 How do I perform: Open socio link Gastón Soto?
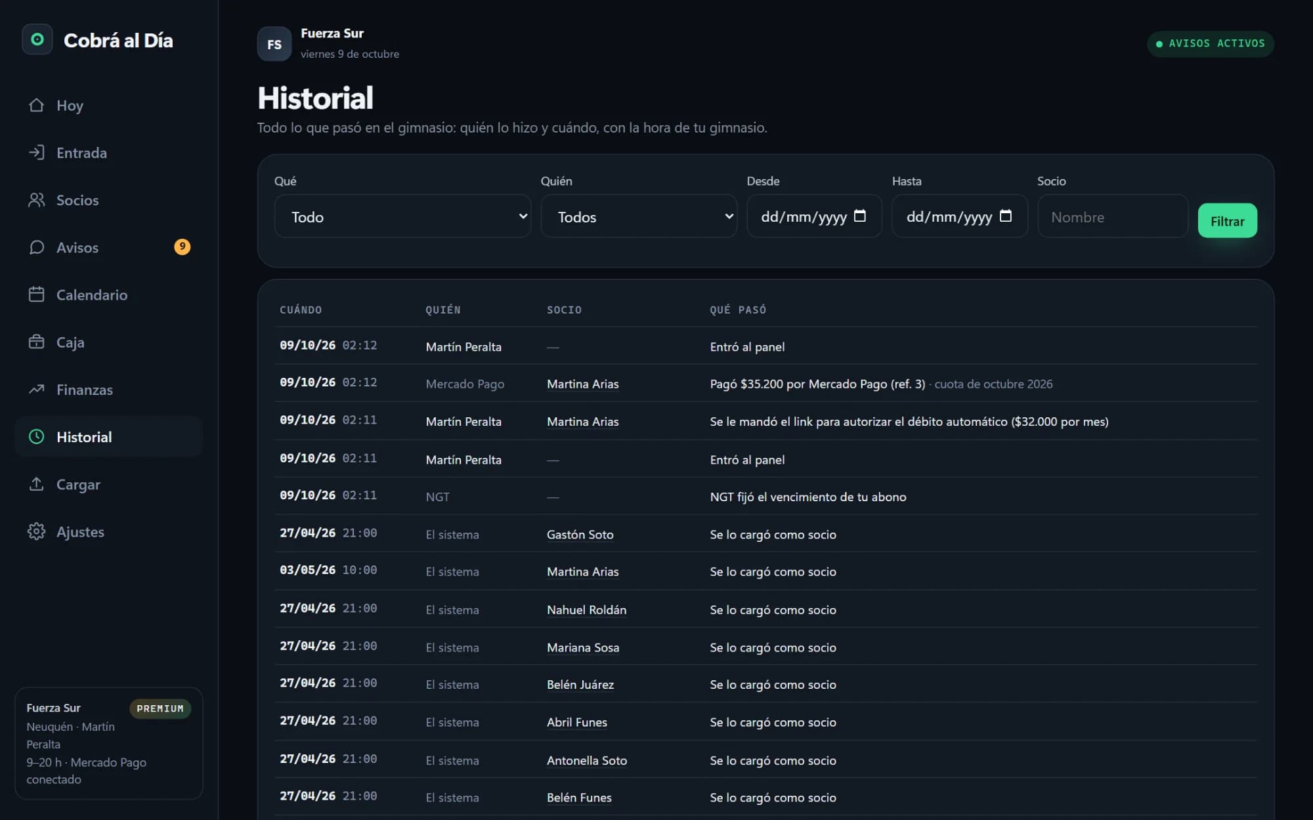pos(580,535)
